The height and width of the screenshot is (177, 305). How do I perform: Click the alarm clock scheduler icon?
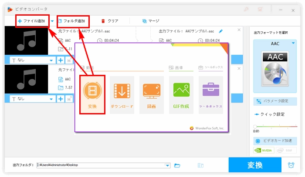[x=291, y=165]
